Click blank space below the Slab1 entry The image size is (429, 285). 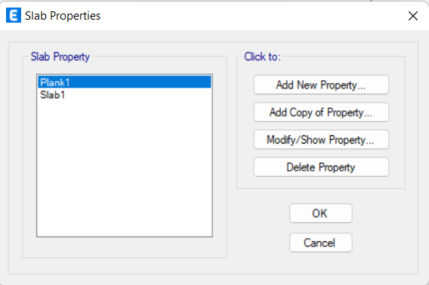[125, 164]
